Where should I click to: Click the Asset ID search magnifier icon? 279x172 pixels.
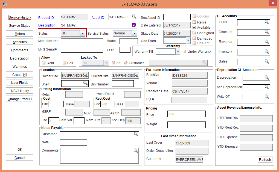tap(134, 17)
